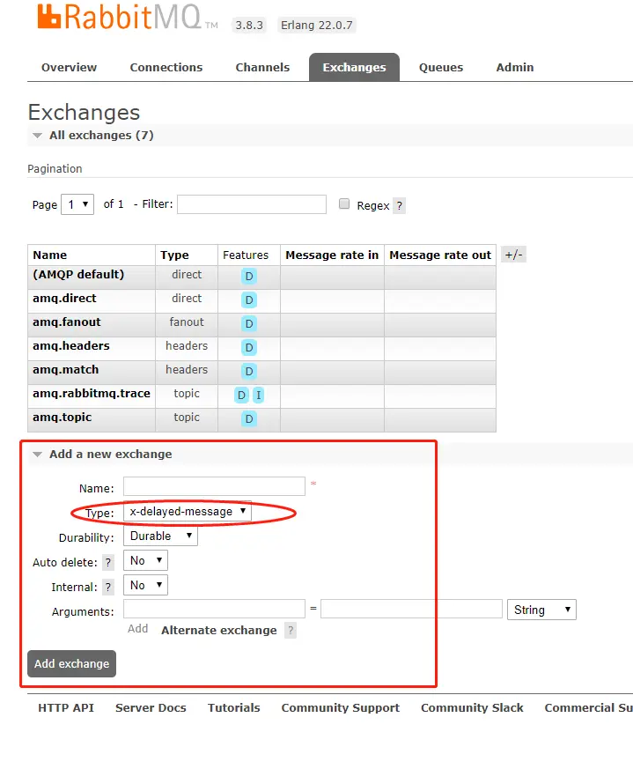Open the amq.fanout exchange

tap(66, 322)
